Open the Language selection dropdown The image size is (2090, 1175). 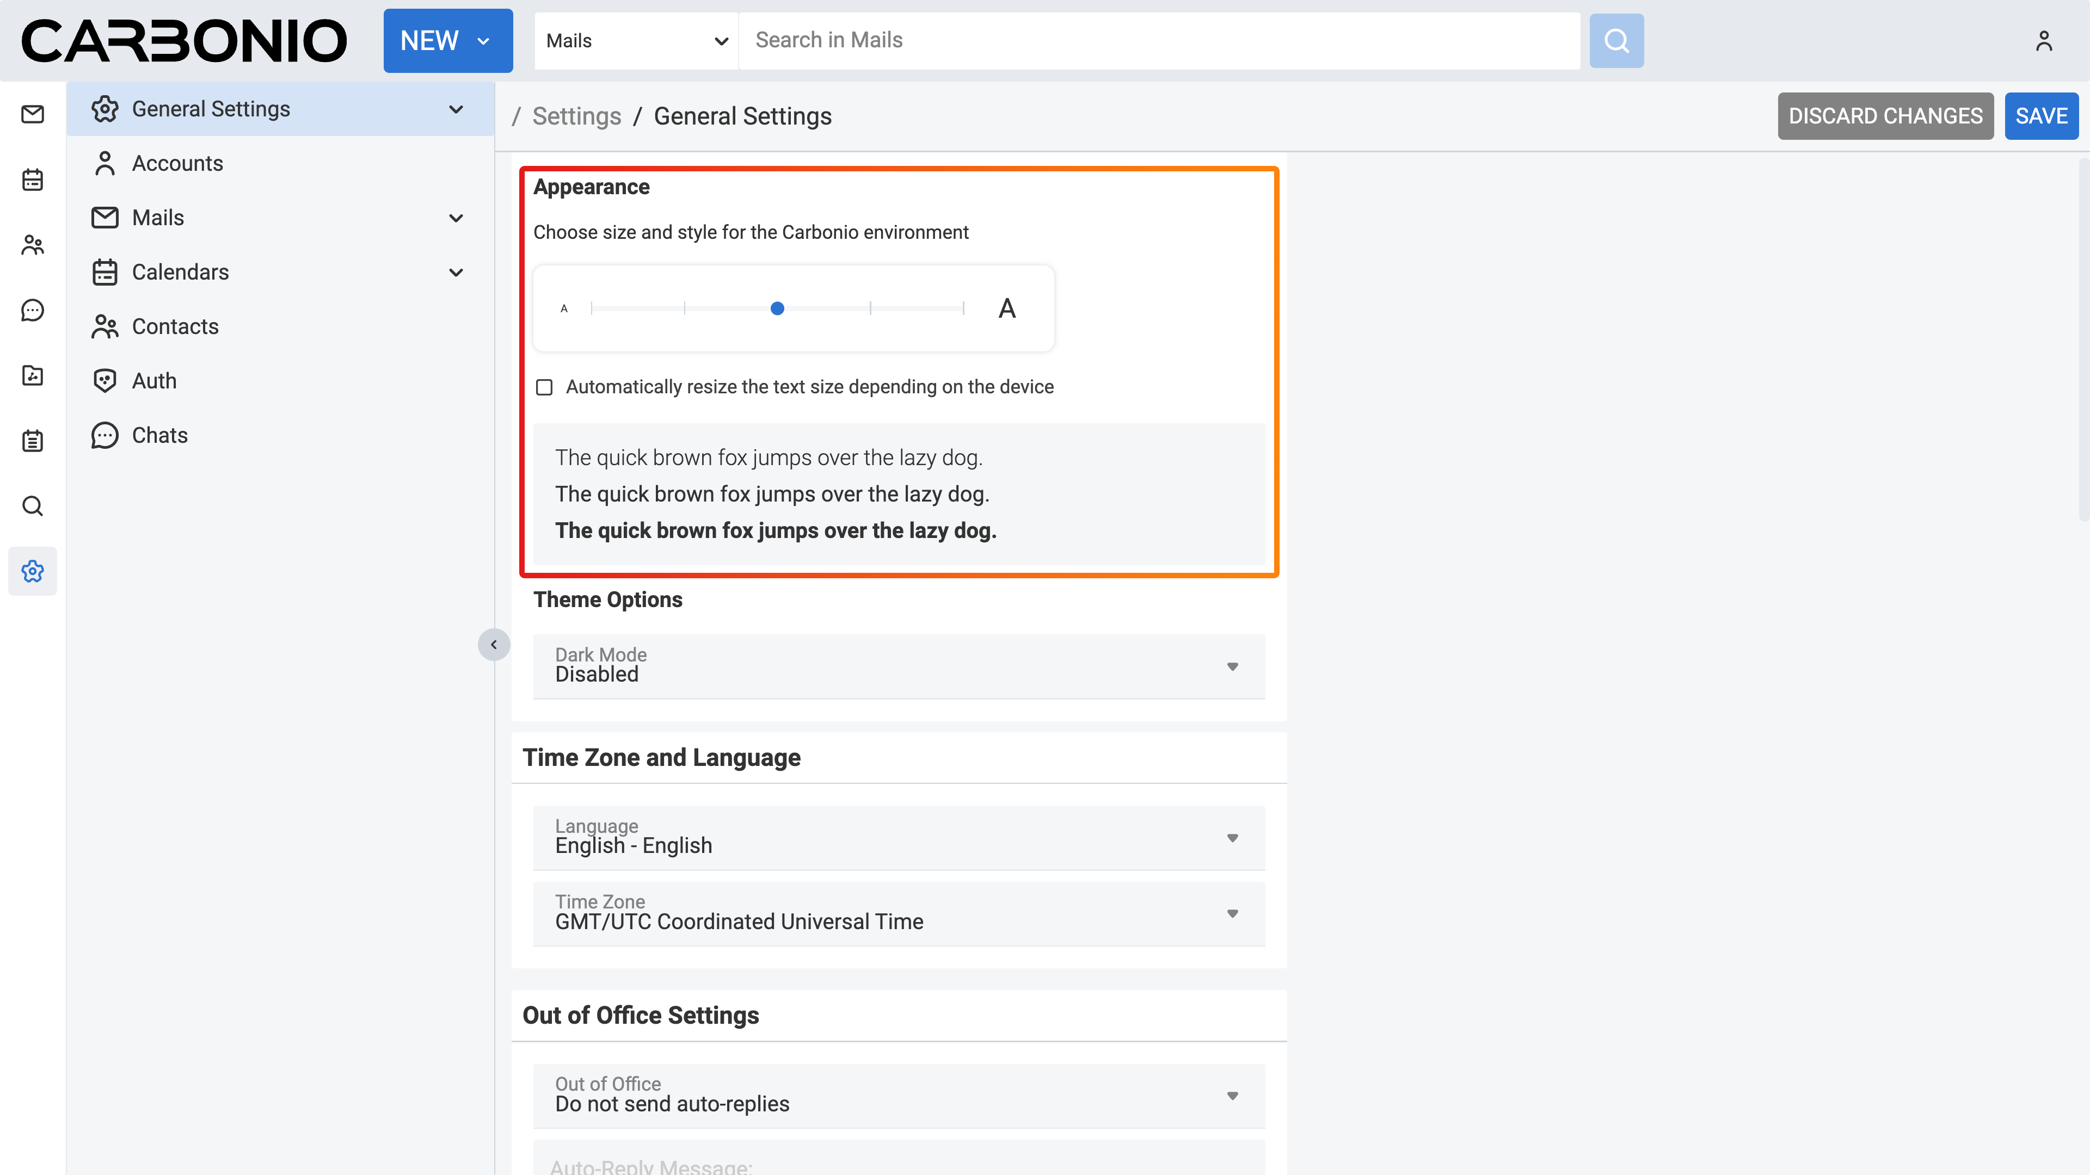(898, 837)
